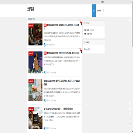Open the title of the cartoon horse post
The image size is (133, 133).
pos(63,53)
